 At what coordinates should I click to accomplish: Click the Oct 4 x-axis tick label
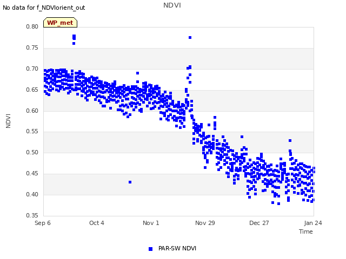click(x=97, y=223)
